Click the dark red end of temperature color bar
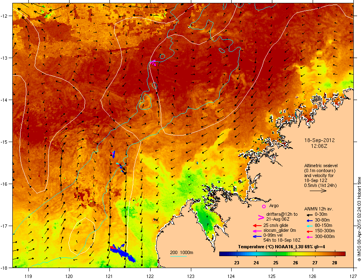The width and height of the screenshot is (362, 280). [x=343, y=254]
